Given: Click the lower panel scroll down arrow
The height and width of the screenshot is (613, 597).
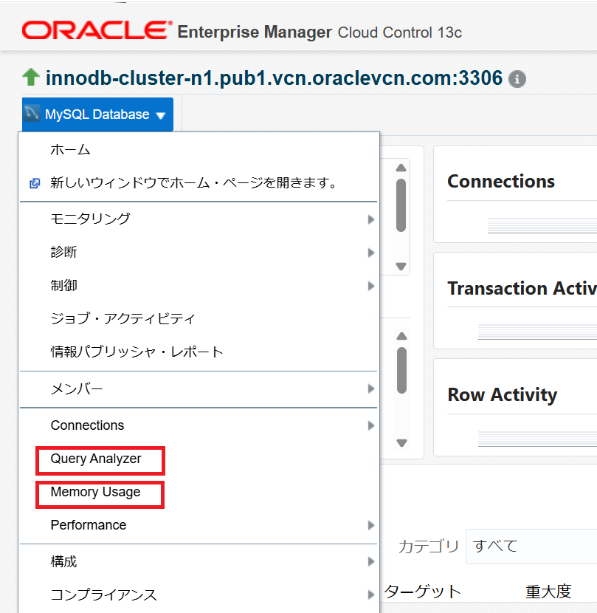Looking at the screenshot, I should coord(401,443).
